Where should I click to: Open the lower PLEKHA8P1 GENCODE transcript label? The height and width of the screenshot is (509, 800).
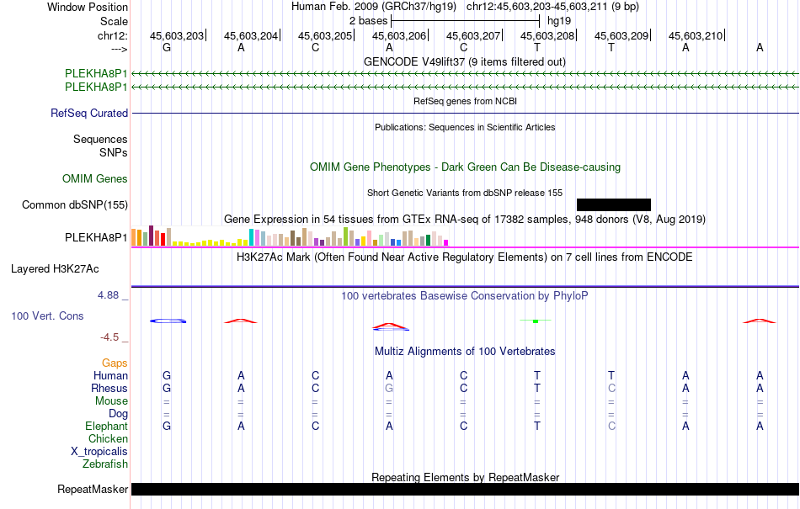pos(96,87)
